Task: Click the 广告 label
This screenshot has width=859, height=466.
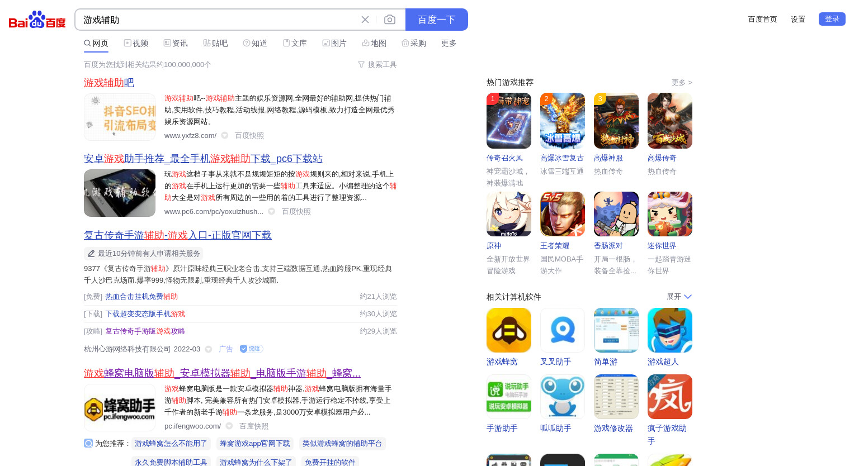Action: pyautogui.click(x=226, y=349)
